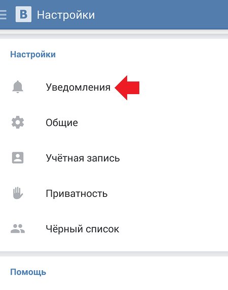Open Учётная запись settings
This screenshot has width=228, height=290.
[114, 158]
